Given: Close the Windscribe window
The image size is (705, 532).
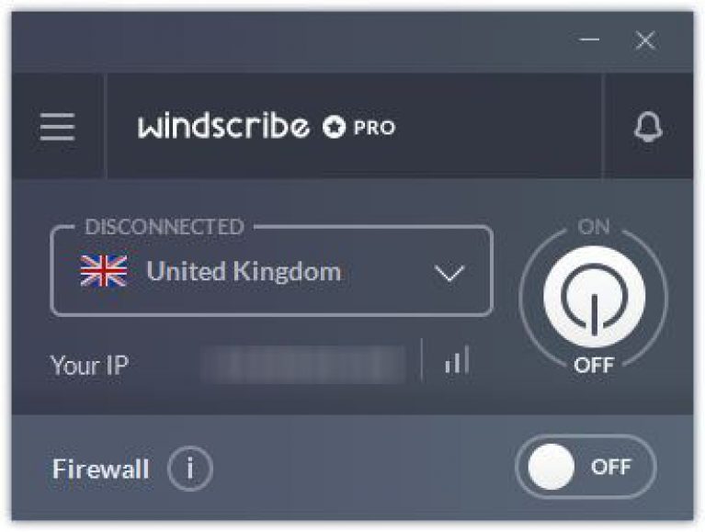Looking at the screenshot, I should [645, 40].
